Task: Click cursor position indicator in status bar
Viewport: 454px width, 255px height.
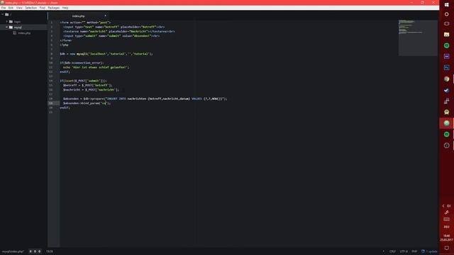Action: click(50, 251)
